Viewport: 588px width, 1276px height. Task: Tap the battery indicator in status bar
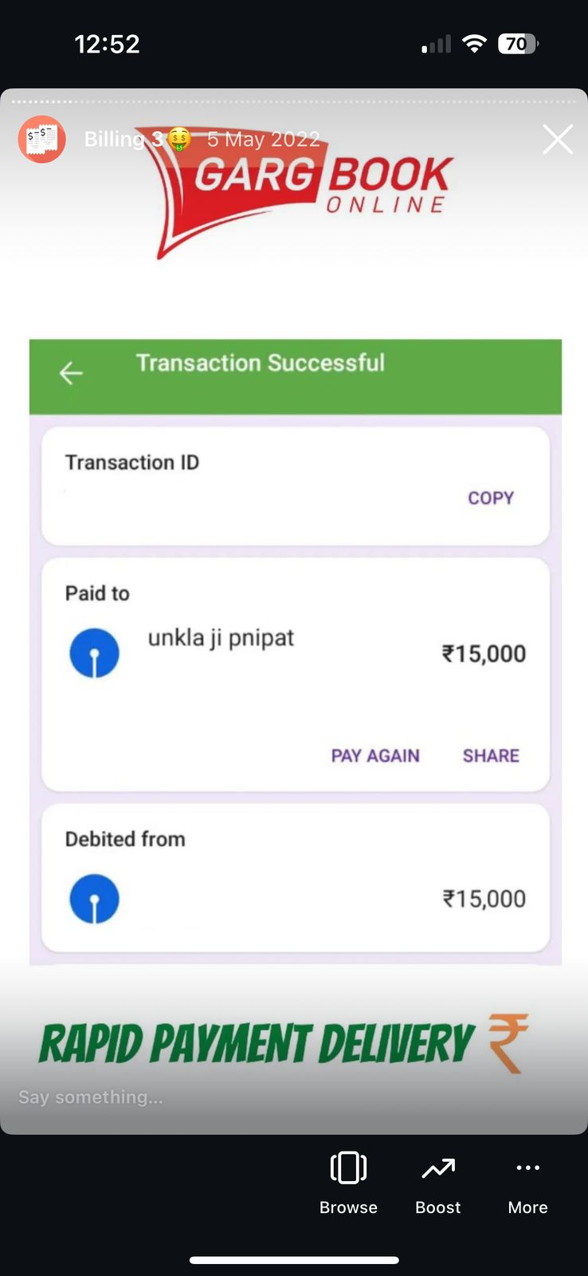(518, 44)
